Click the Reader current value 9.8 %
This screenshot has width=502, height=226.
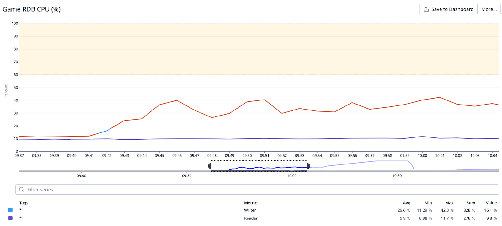[x=492, y=218]
